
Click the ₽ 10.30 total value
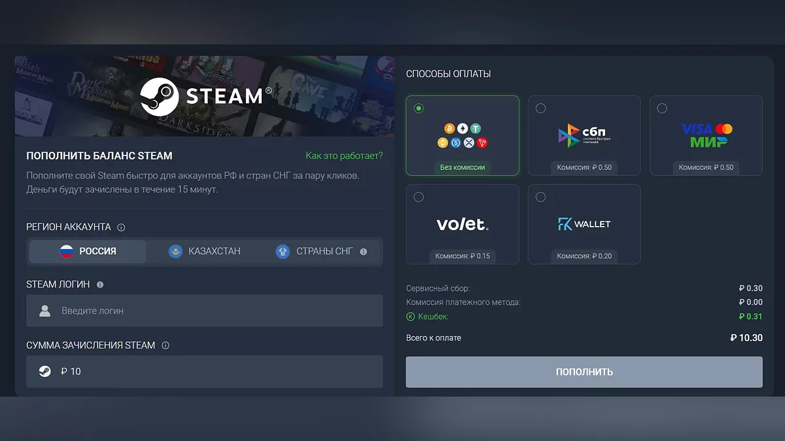pyautogui.click(x=746, y=338)
